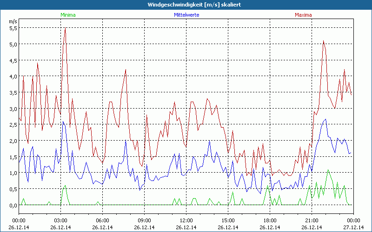Screen dimensions: 372x232
Task: Click the blue Mittelwerte legend label
Action: pyautogui.click(x=186, y=15)
